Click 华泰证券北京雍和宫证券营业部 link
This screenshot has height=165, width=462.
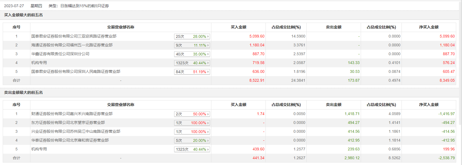click(x=70, y=140)
